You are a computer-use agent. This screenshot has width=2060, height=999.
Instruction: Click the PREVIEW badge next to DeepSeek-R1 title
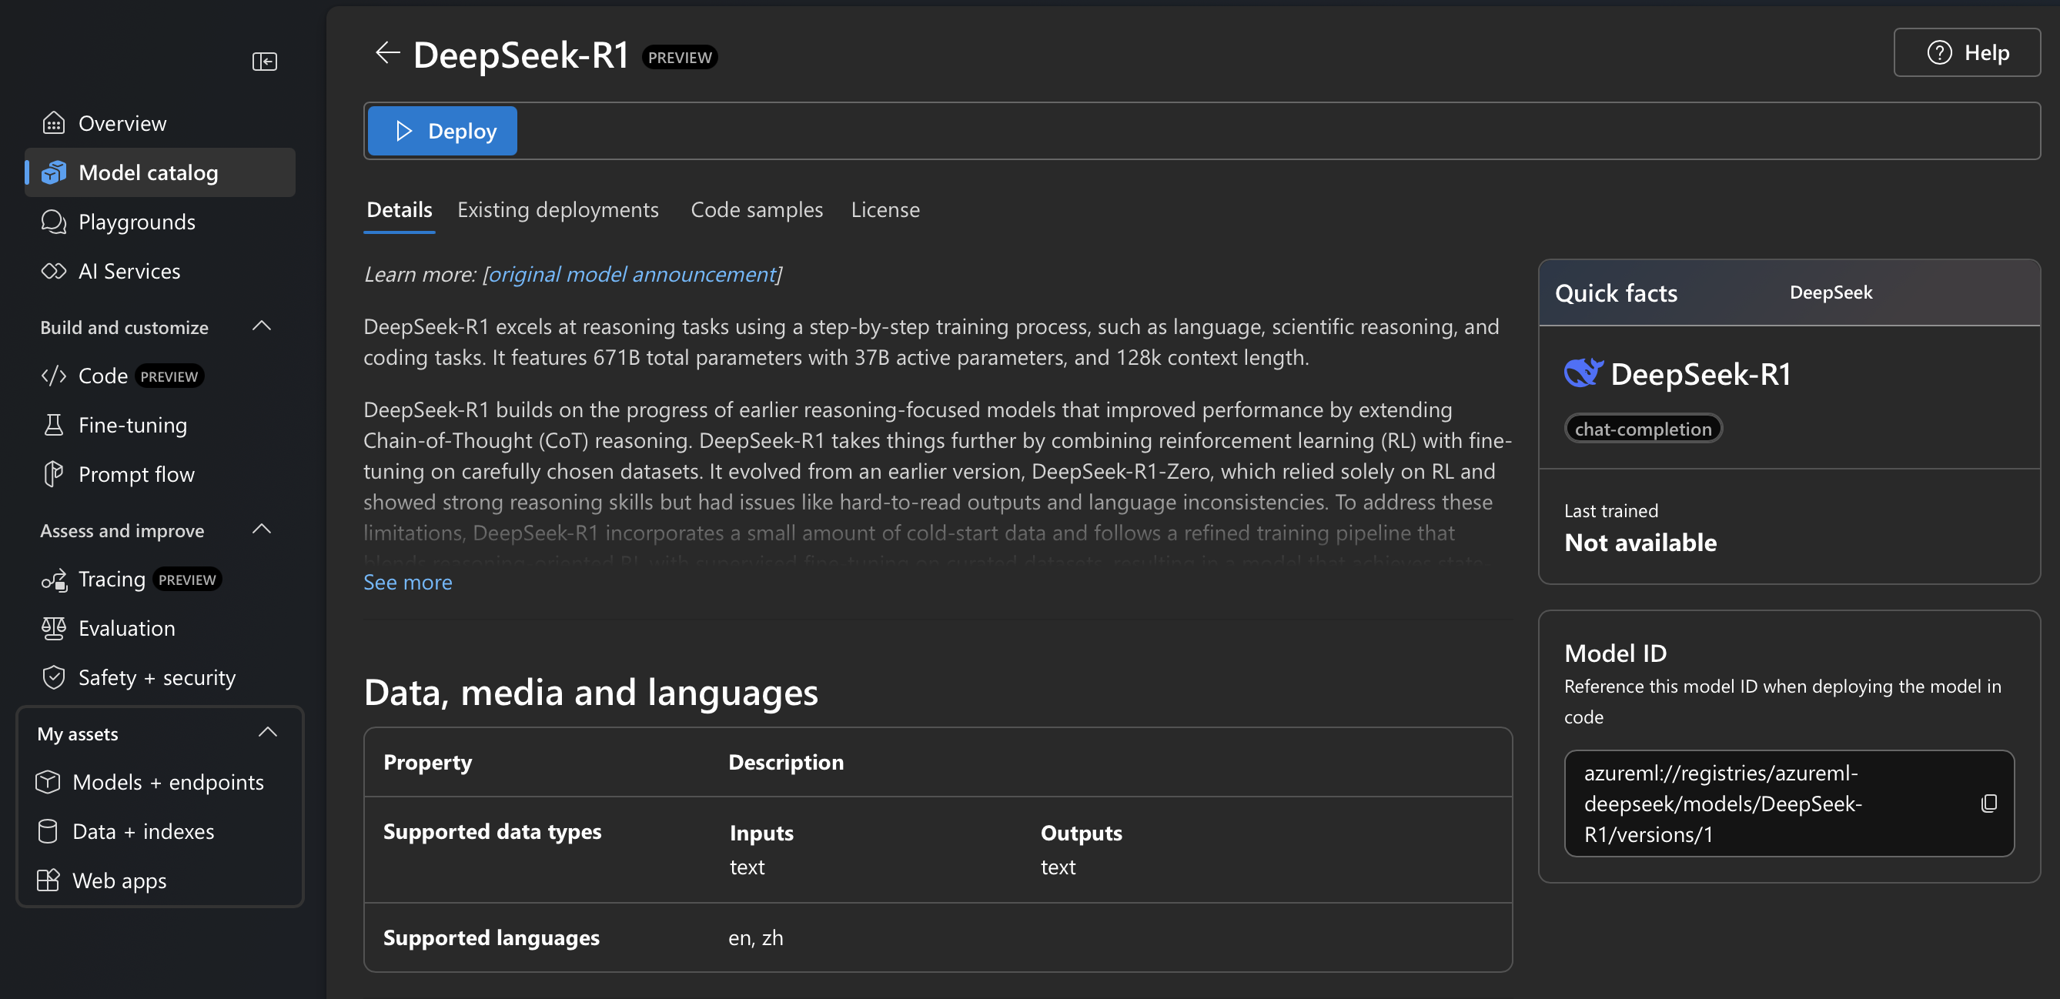click(x=680, y=57)
